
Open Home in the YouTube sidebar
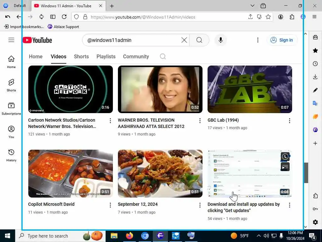11,62
